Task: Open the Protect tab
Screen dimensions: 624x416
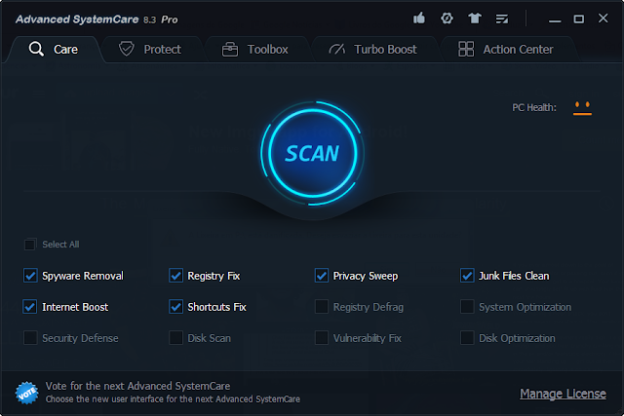Action: coord(150,50)
